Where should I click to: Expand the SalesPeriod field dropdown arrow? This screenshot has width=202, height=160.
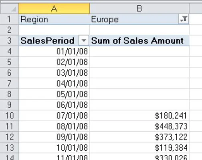(84, 40)
